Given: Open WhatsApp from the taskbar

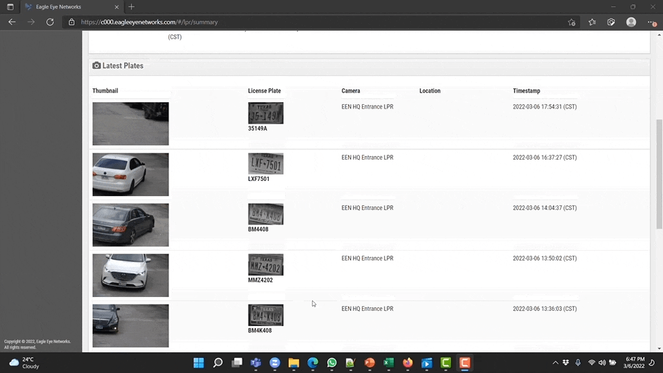Looking at the screenshot, I should (332, 363).
